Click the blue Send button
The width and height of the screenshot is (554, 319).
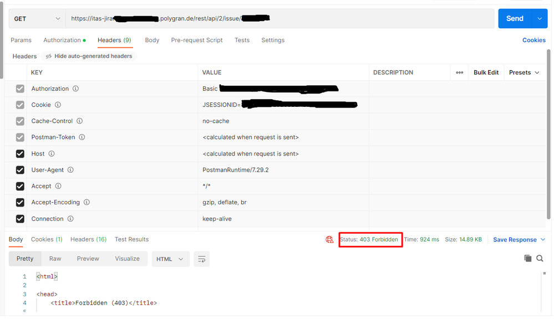[514, 19]
